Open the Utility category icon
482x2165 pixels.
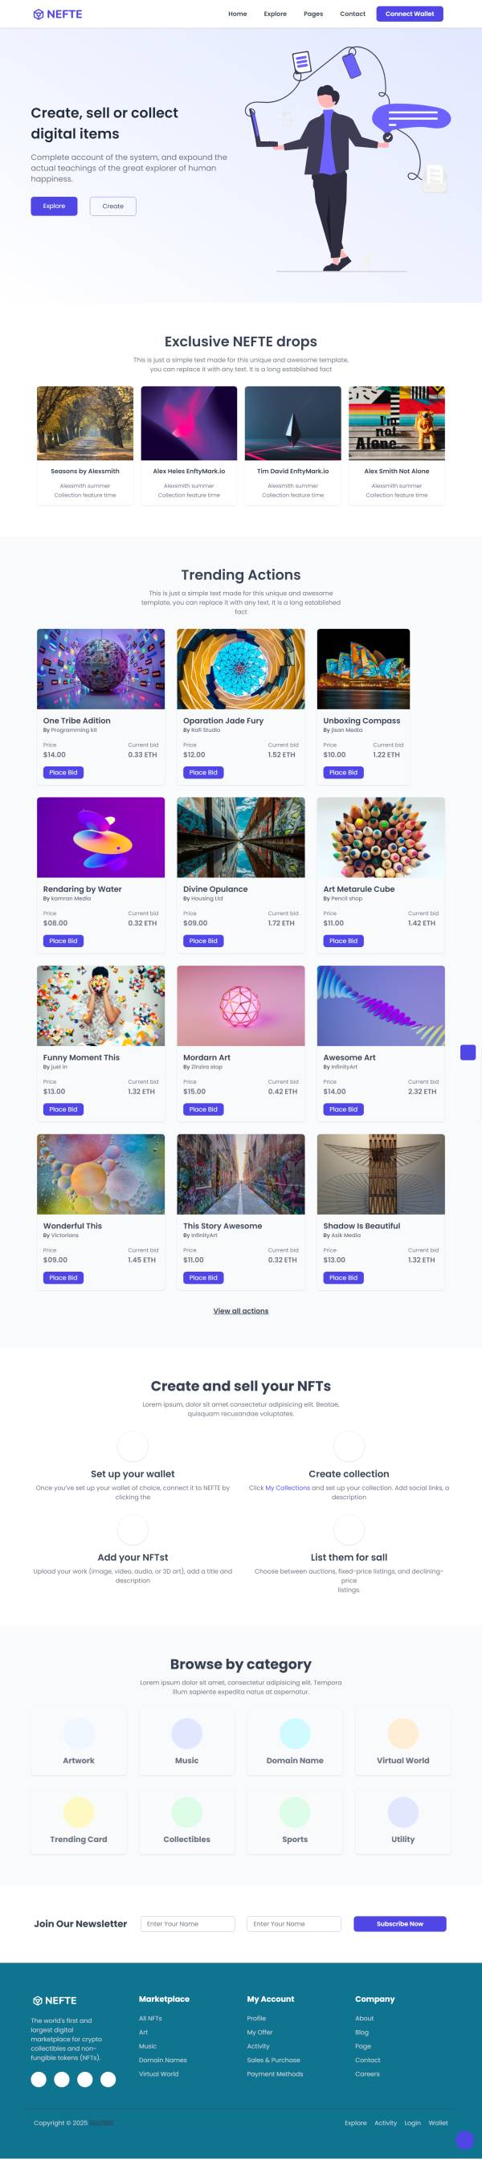(403, 1812)
